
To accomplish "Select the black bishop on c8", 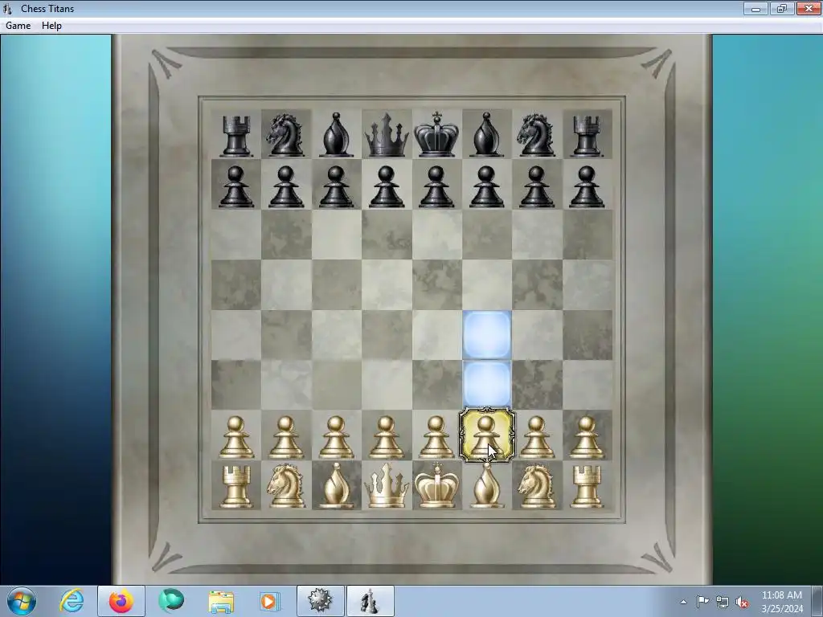I will pyautogui.click(x=336, y=135).
